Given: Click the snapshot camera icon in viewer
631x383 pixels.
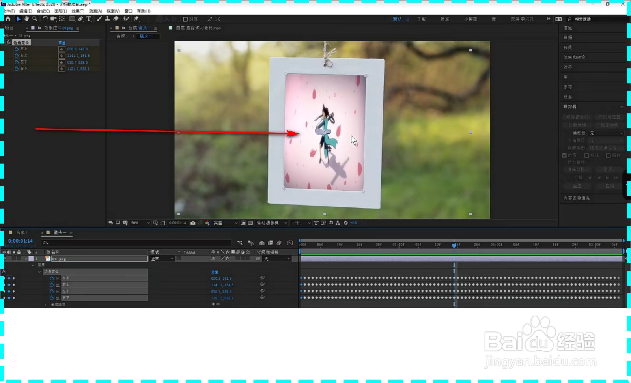Looking at the screenshot, I should click(193, 223).
